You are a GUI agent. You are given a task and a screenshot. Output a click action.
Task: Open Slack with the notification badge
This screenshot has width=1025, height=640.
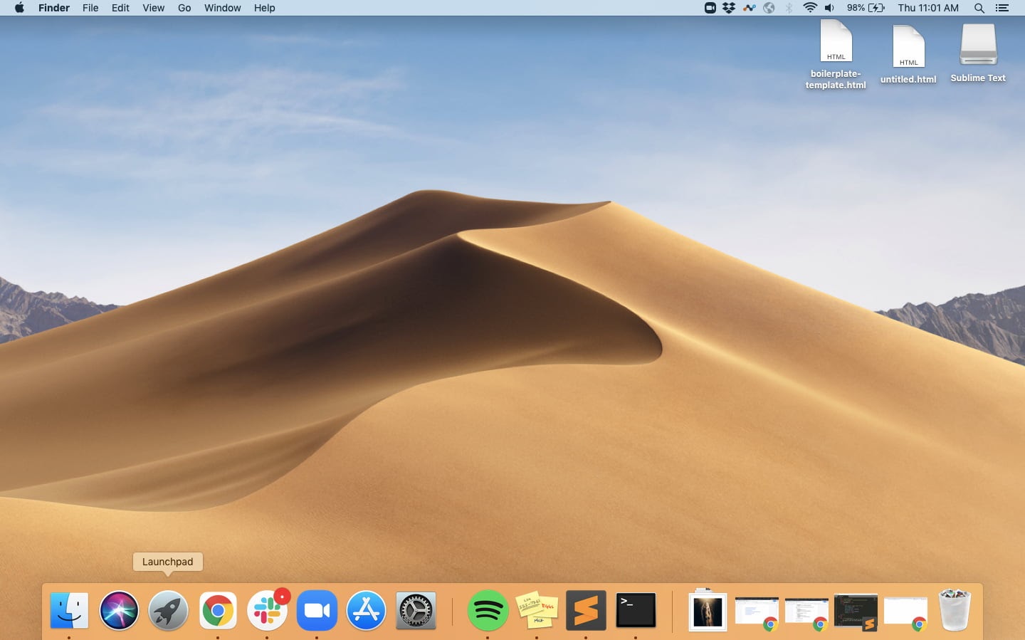click(x=267, y=610)
